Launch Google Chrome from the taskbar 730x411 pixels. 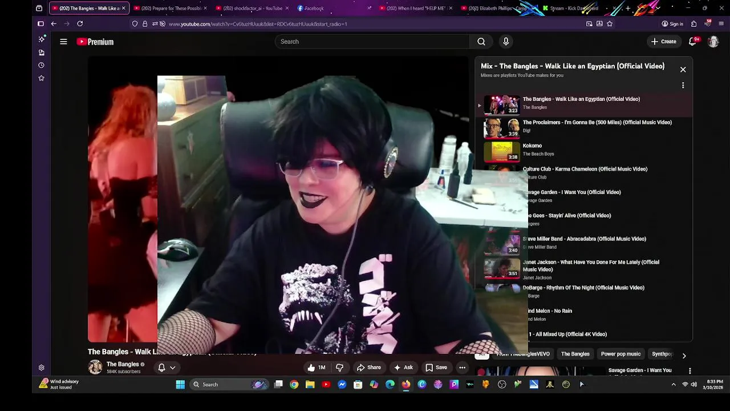pos(294,385)
